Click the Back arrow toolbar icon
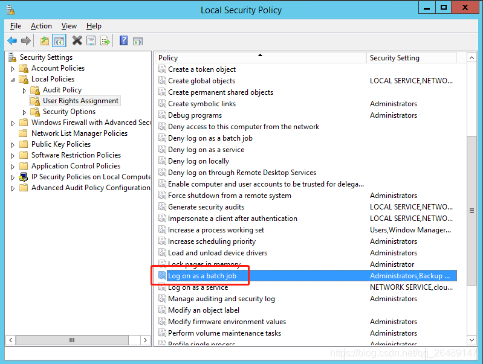The image size is (483, 364). click(12, 40)
